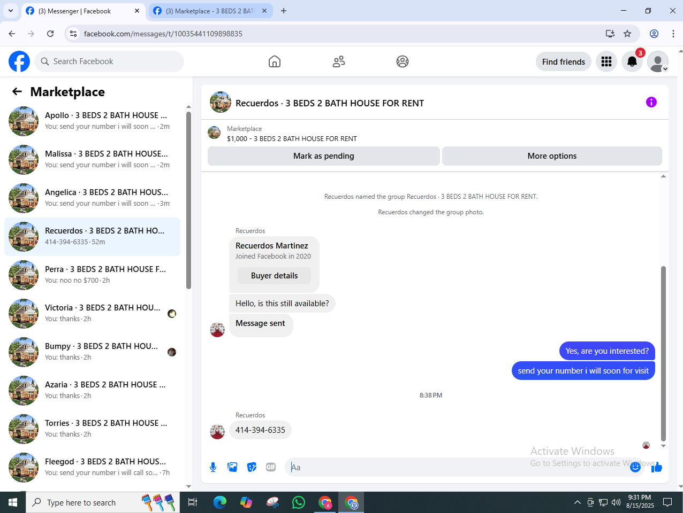Open the Angelica conversation
The height and width of the screenshot is (513, 683).
[92, 198]
